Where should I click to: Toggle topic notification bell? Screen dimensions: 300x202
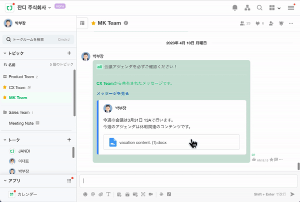point(281,23)
